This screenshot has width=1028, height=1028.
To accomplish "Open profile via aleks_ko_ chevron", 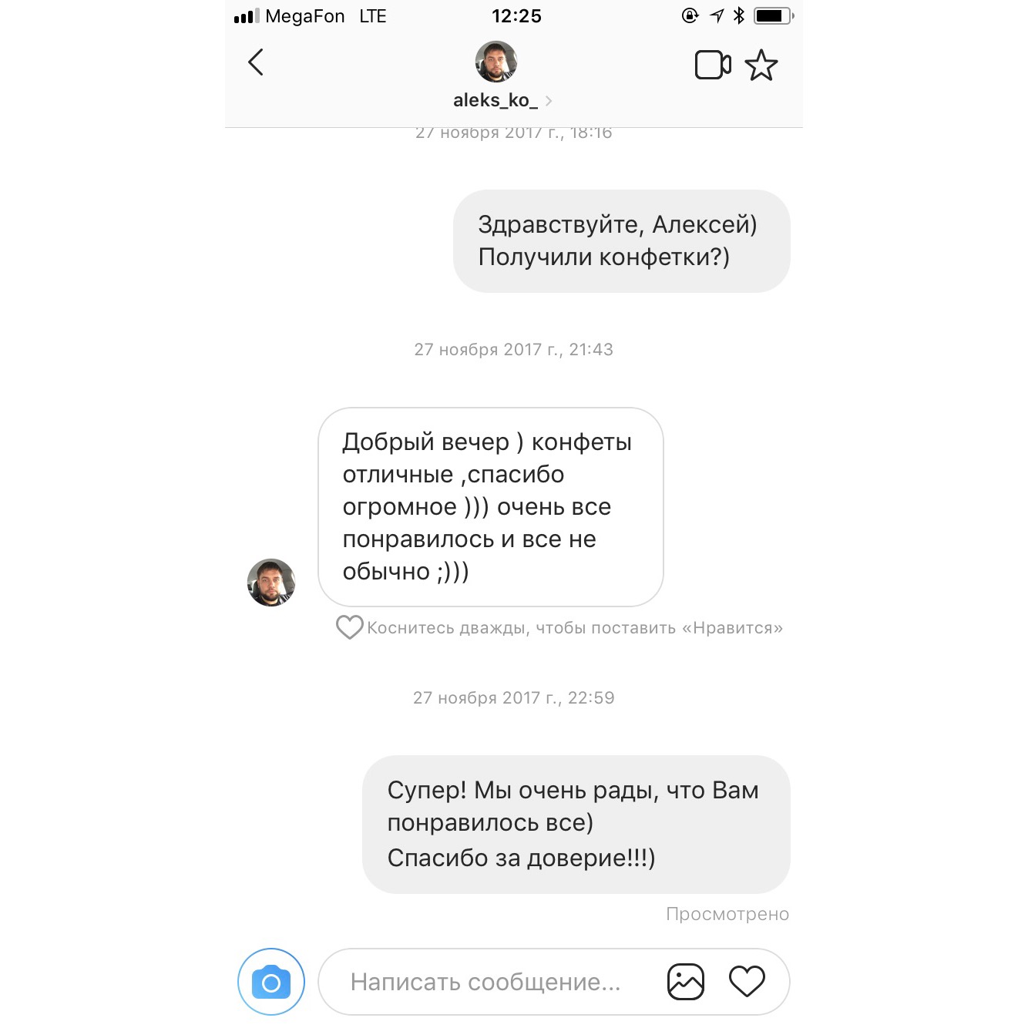I will coord(548,101).
